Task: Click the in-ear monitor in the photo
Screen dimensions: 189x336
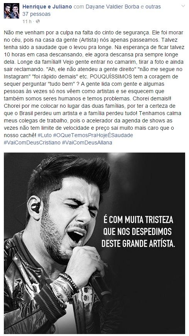Action: pos(36,207)
